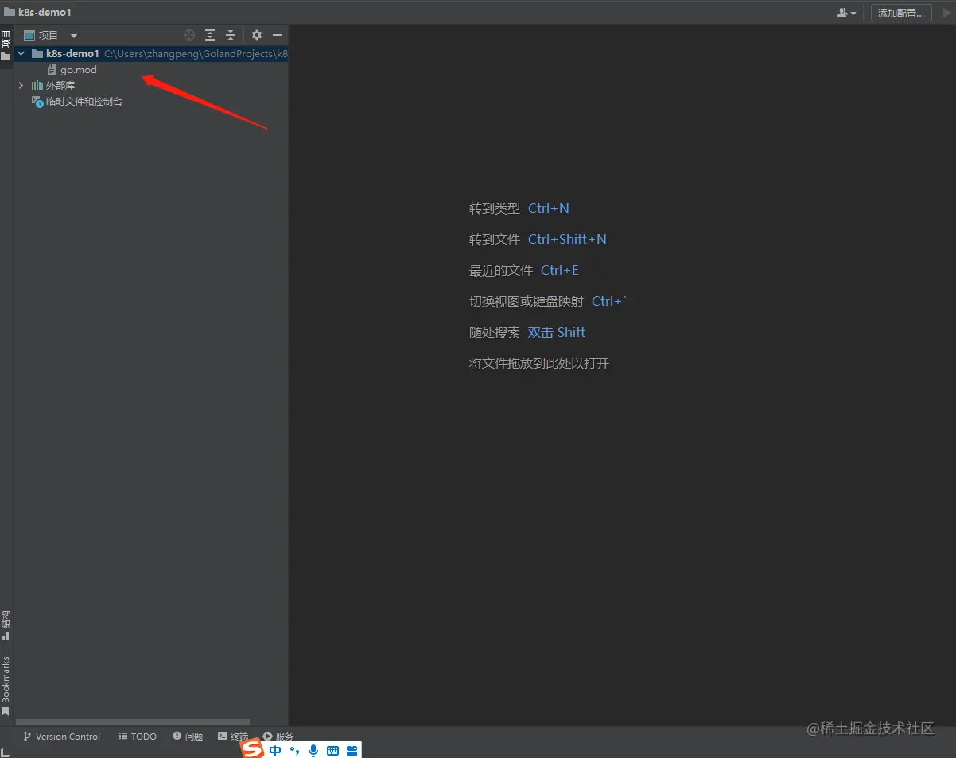The width and height of the screenshot is (956, 758).
Task: Expand the 外部库 node
Action: click(21, 85)
